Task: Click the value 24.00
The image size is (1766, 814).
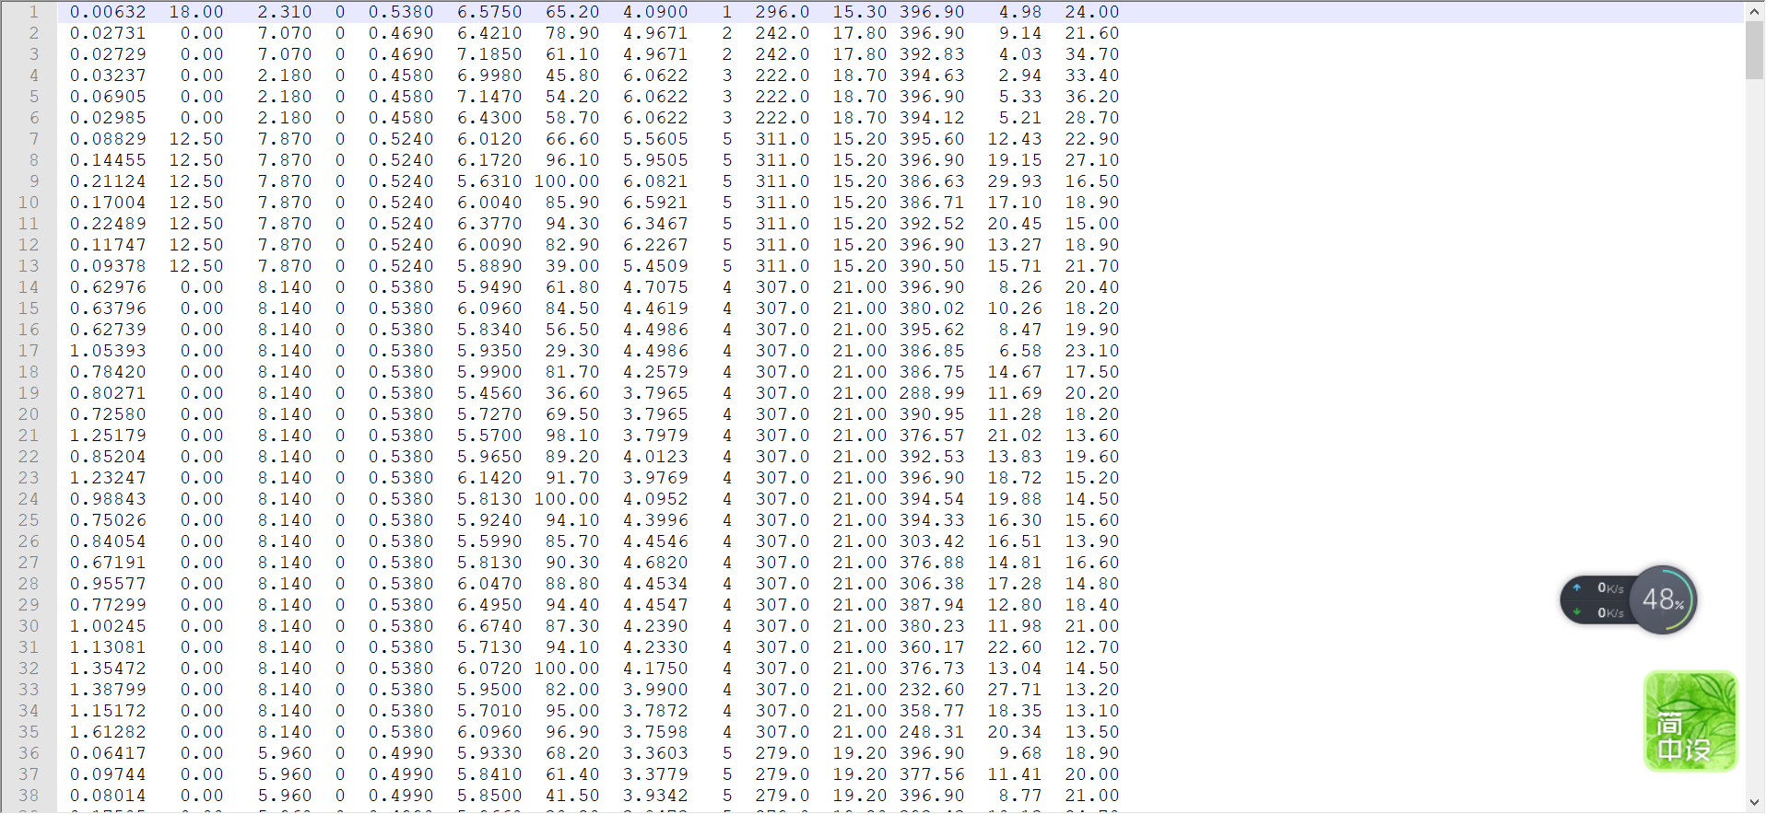Action: pyautogui.click(x=1092, y=12)
